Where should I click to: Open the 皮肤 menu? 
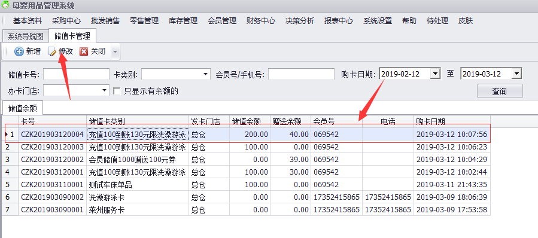point(466,21)
